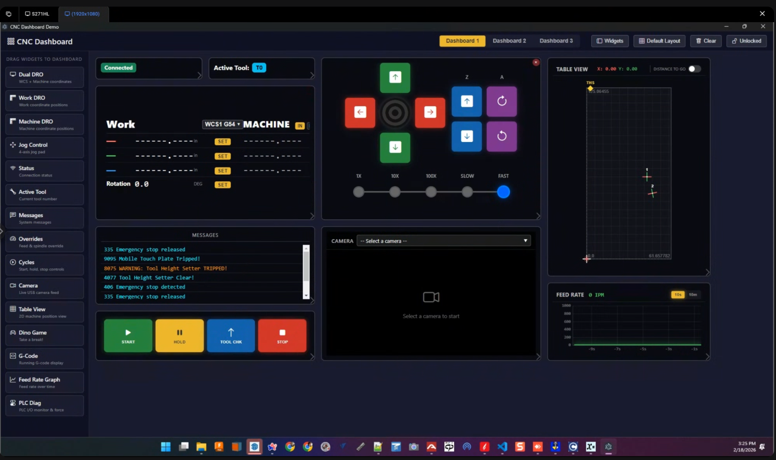Select 100X jog speed slider stop
Image resolution: width=776 pixels, height=460 pixels.
coord(431,192)
